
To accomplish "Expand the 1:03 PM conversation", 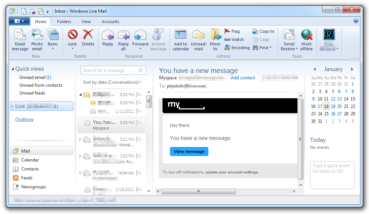I will (x=80, y=156).
